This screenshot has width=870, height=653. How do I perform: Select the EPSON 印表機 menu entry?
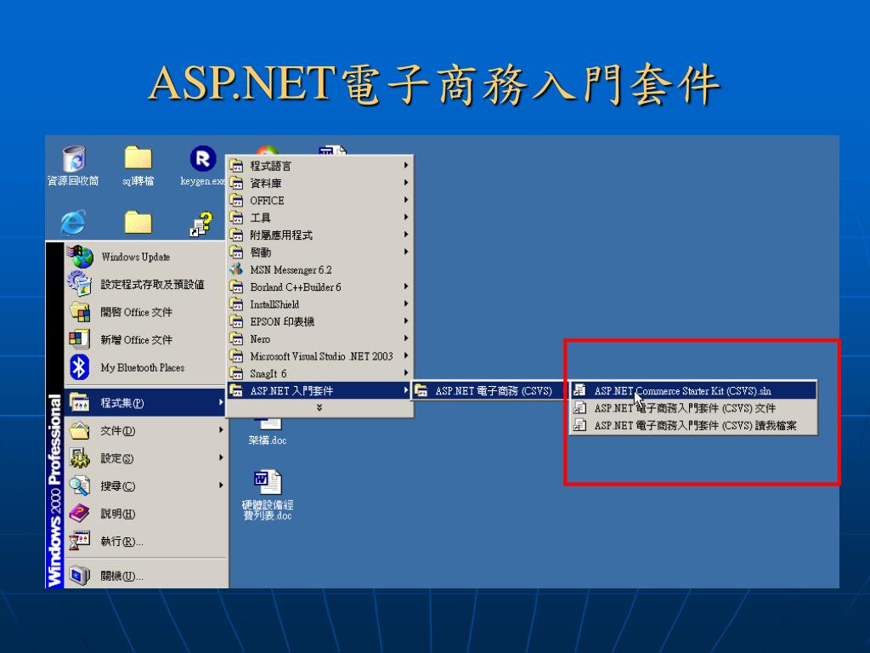point(319,321)
